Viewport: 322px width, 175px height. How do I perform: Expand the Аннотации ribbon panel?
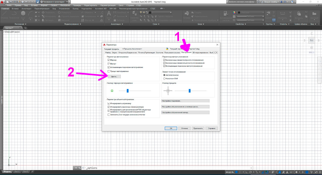tap(117, 24)
